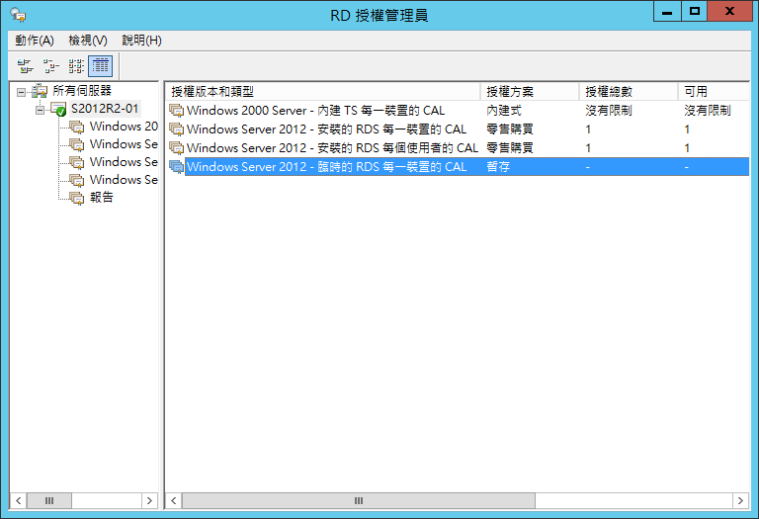Click 沒有限制 under 授權總數 column
The width and height of the screenshot is (759, 519).
click(x=609, y=111)
